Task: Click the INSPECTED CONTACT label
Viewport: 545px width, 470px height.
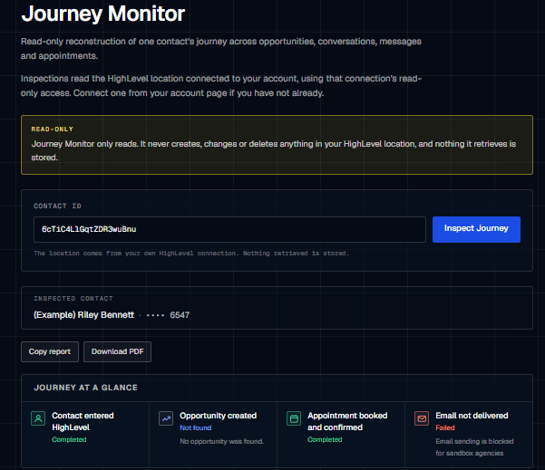Action: point(73,299)
